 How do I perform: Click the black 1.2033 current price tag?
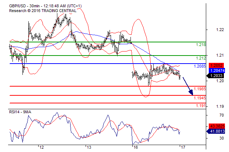[215, 76]
